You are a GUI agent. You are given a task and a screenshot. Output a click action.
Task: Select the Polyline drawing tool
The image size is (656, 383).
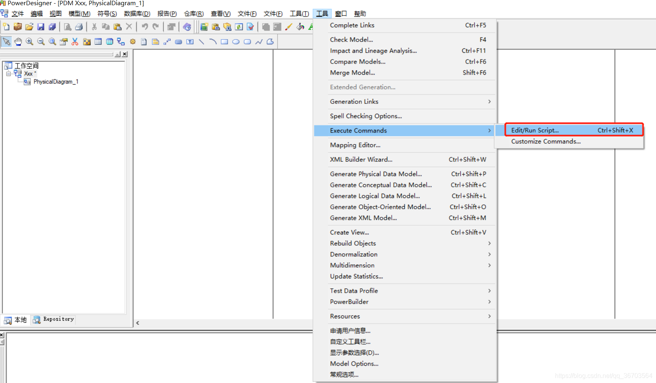pos(259,42)
